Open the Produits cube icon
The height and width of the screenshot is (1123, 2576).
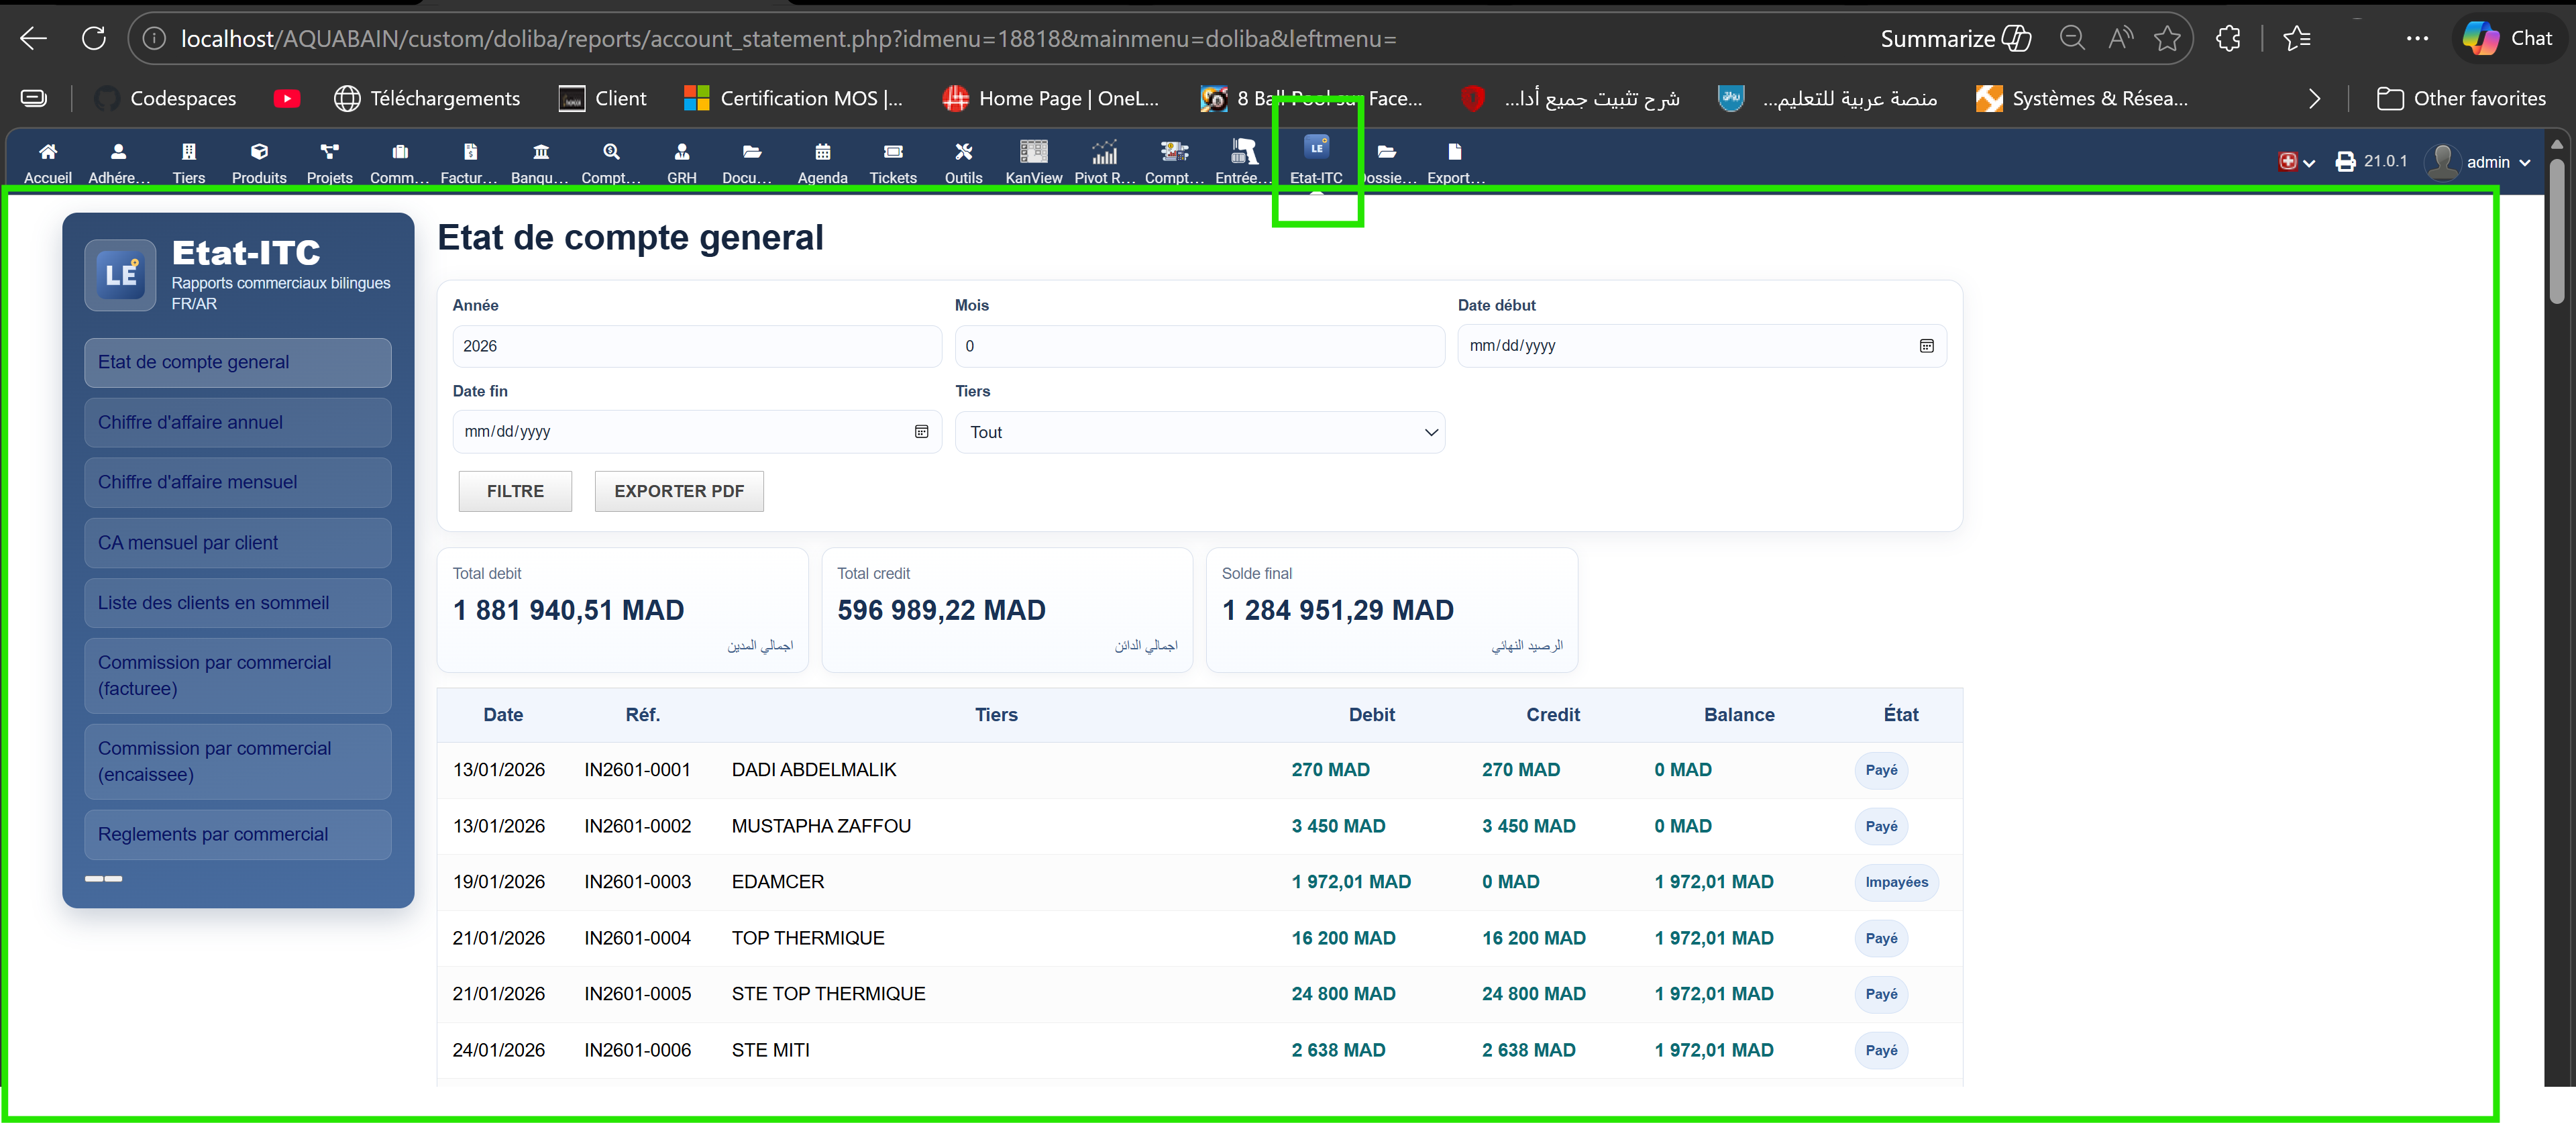click(259, 152)
